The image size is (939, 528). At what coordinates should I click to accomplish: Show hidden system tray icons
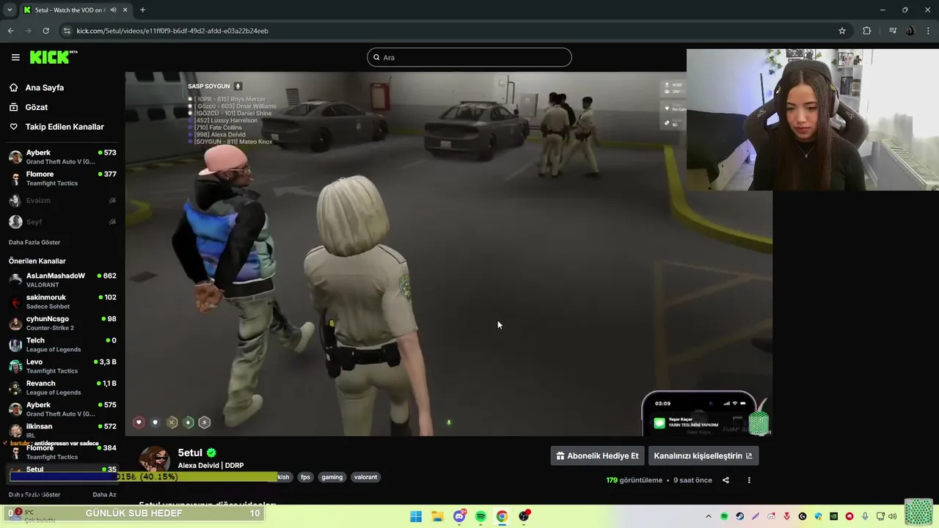(708, 516)
